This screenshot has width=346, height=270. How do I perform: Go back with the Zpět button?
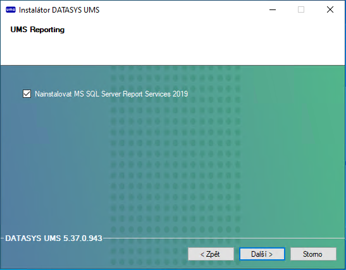(x=211, y=254)
